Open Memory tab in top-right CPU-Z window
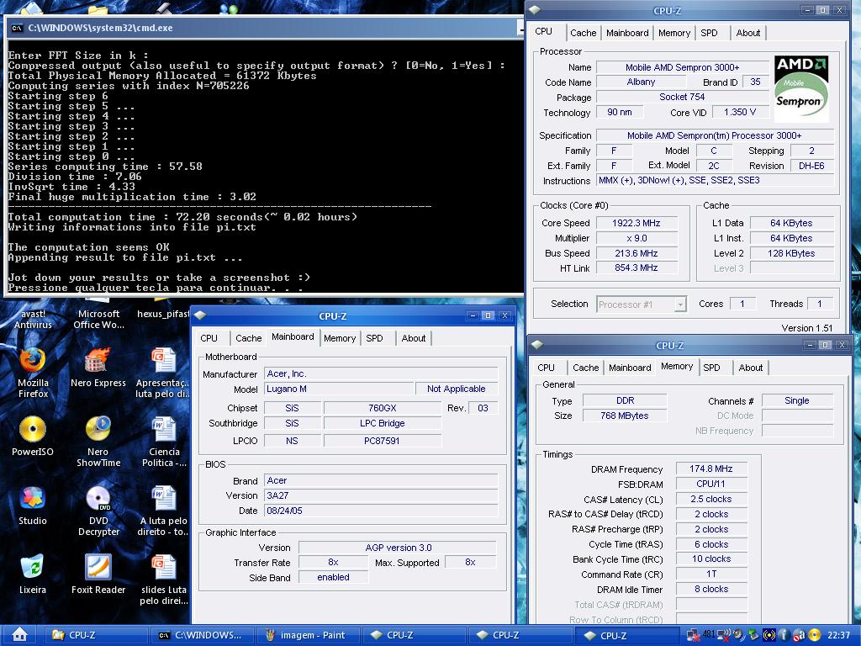 pyautogui.click(x=673, y=33)
